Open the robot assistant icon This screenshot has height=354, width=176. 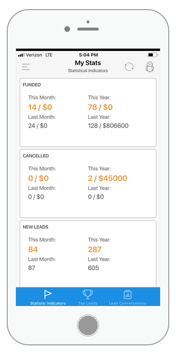pyautogui.click(x=150, y=67)
